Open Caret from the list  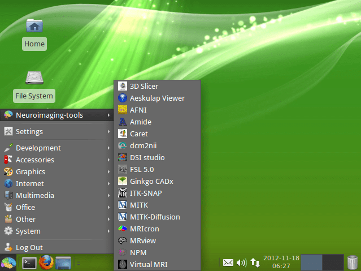(157, 134)
